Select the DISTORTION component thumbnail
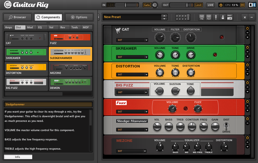258x163 pixels. [26, 69]
